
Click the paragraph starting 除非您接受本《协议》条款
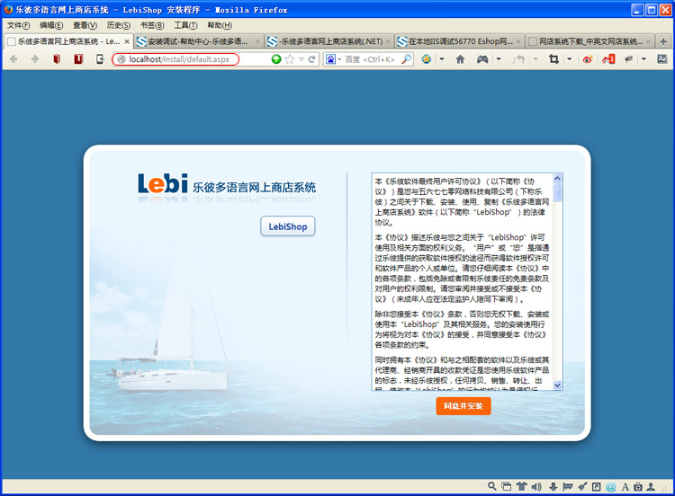click(462, 329)
